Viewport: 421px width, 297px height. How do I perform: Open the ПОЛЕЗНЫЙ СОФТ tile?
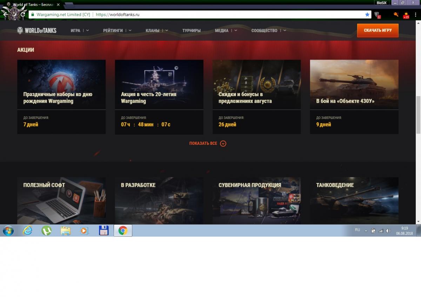tap(61, 201)
